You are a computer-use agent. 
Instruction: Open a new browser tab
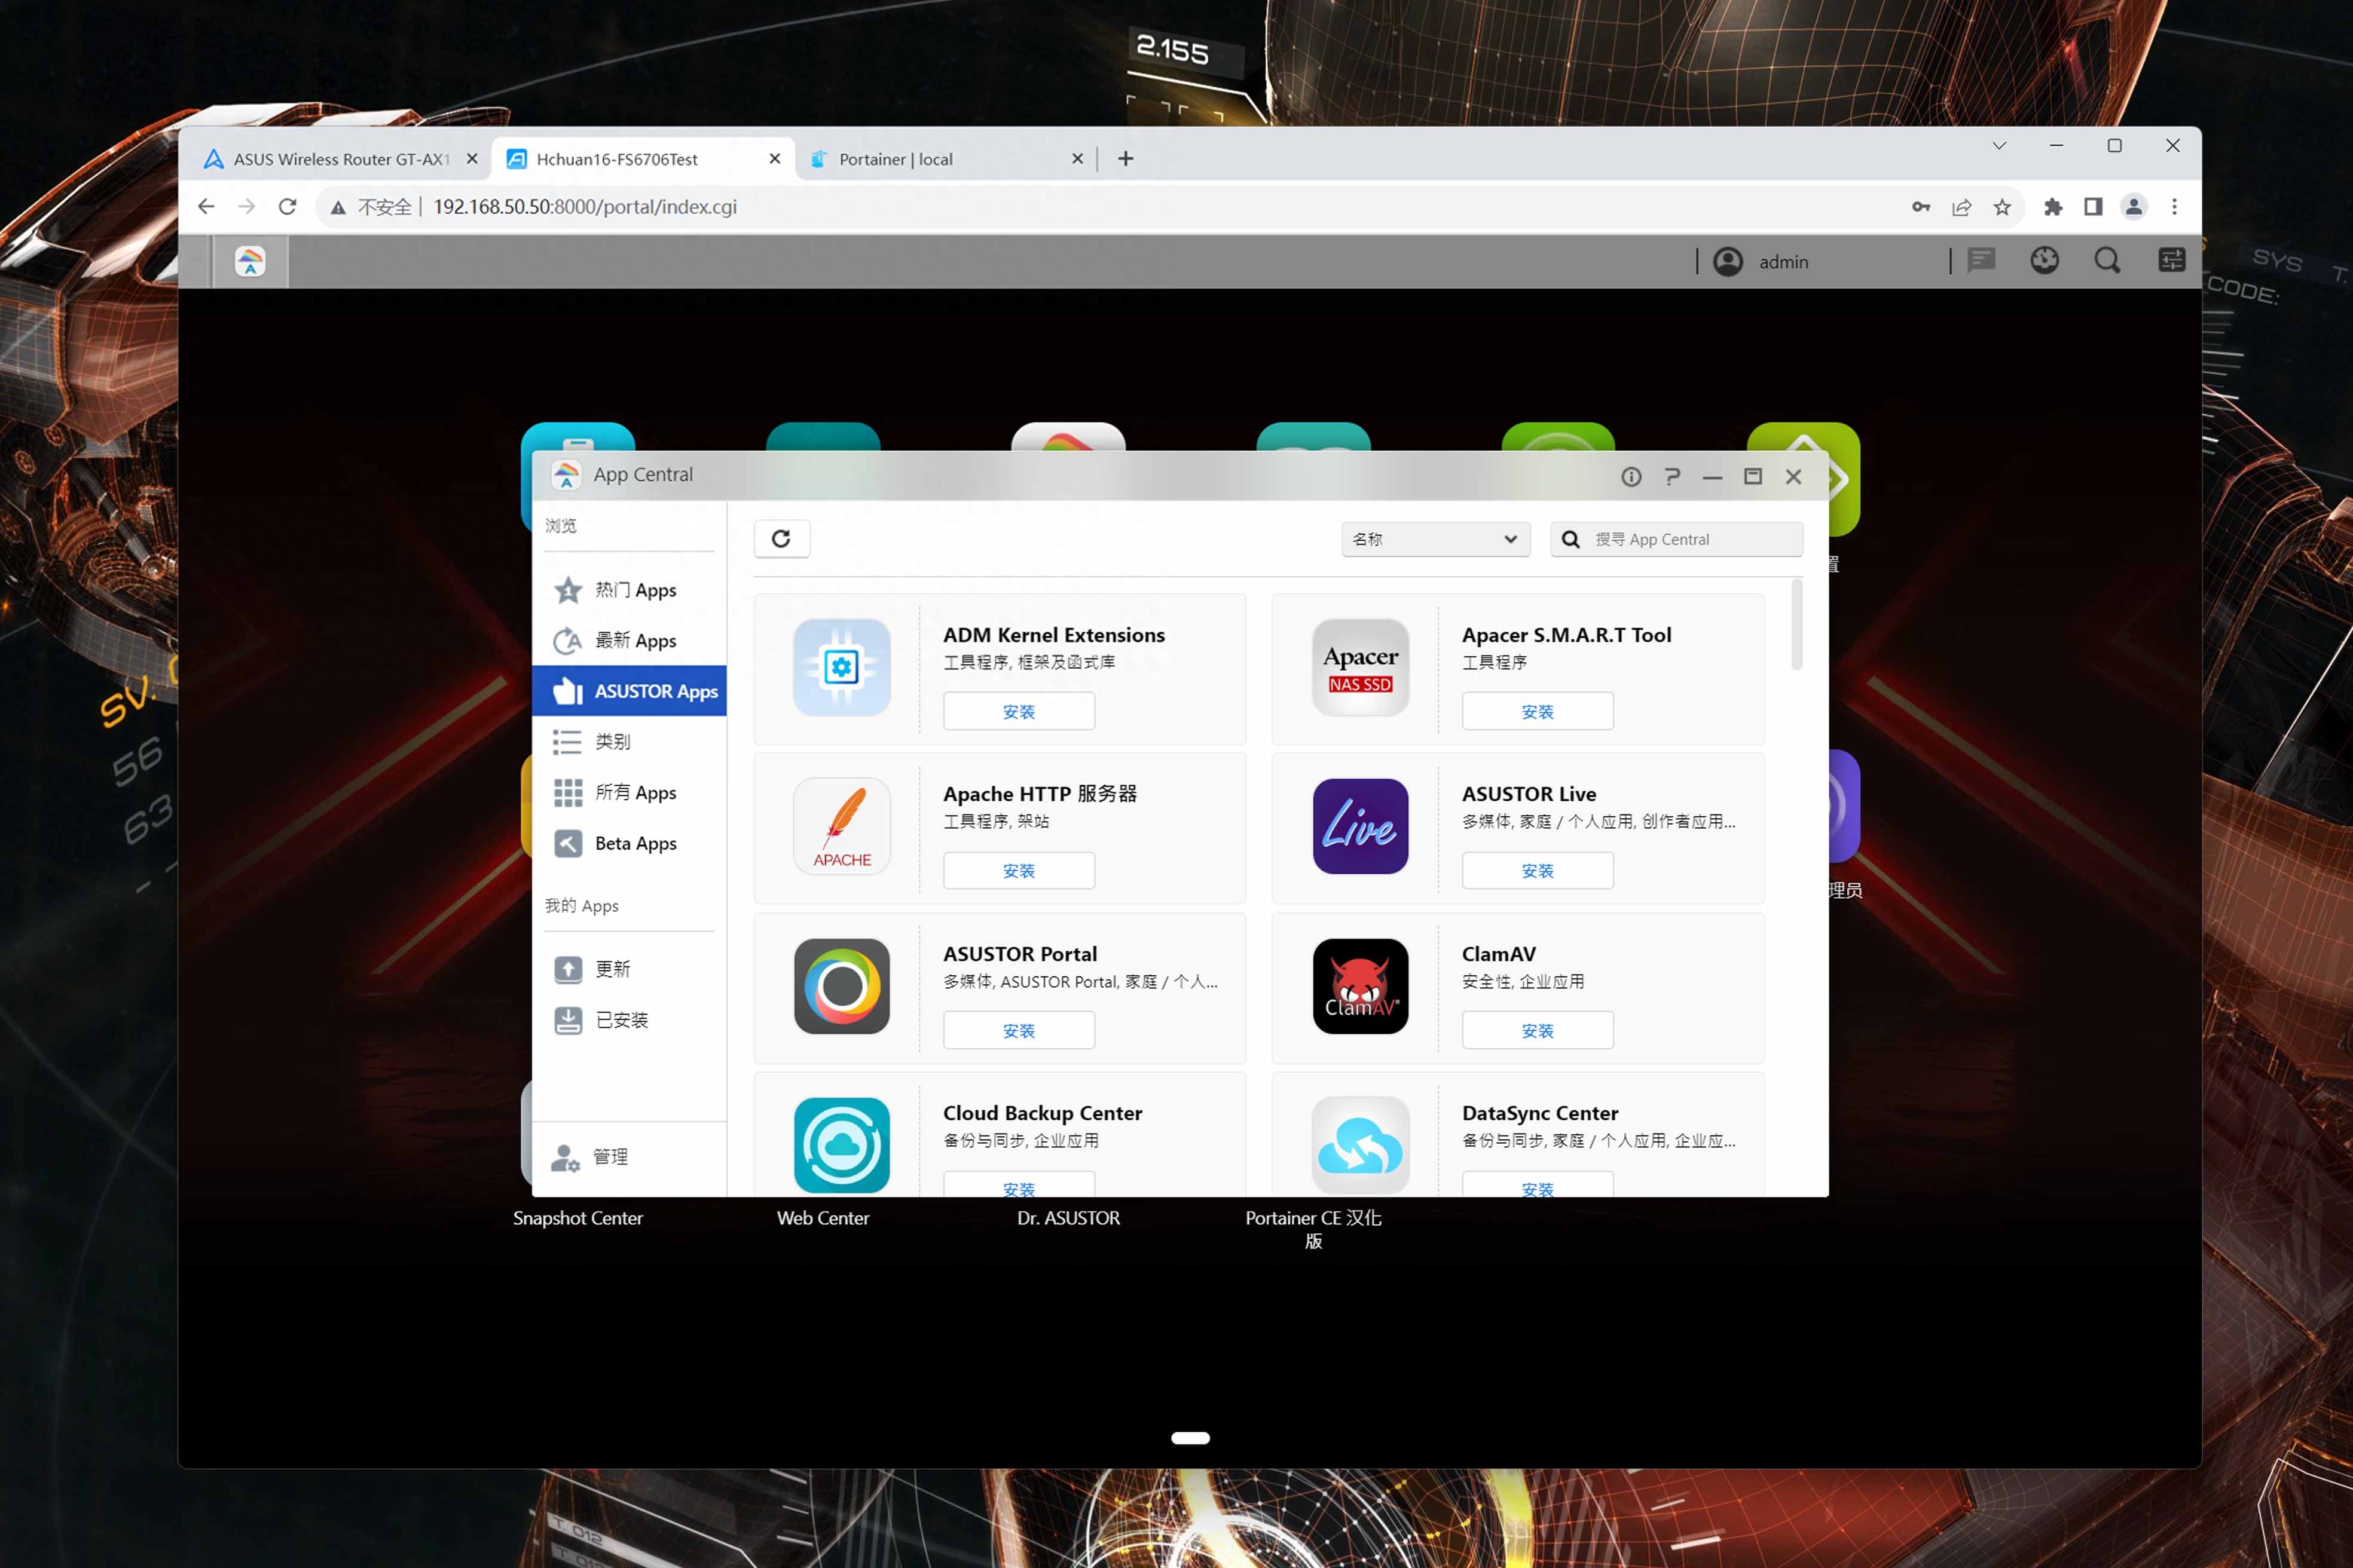[x=1126, y=159]
